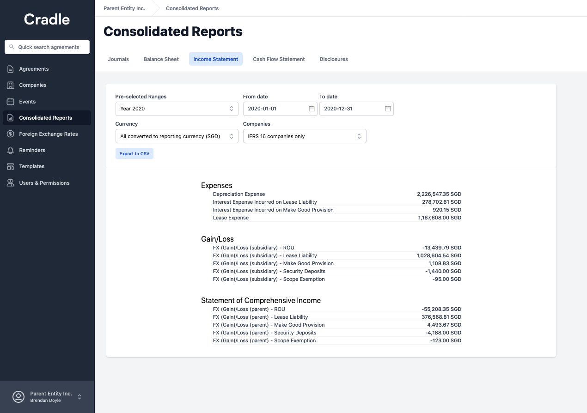The width and height of the screenshot is (587, 413).
Task: Click the Users & Permissions people icon
Action: [x=11, y=183]
